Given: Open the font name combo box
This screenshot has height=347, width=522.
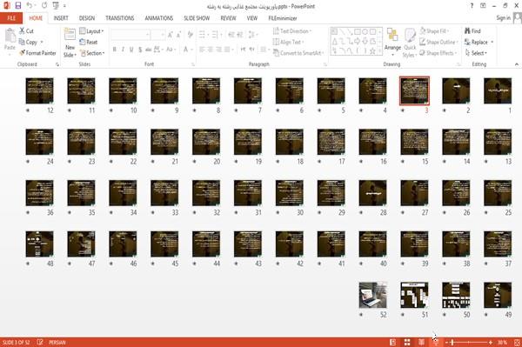Looking at the screenshot, I should coord(130,35).
